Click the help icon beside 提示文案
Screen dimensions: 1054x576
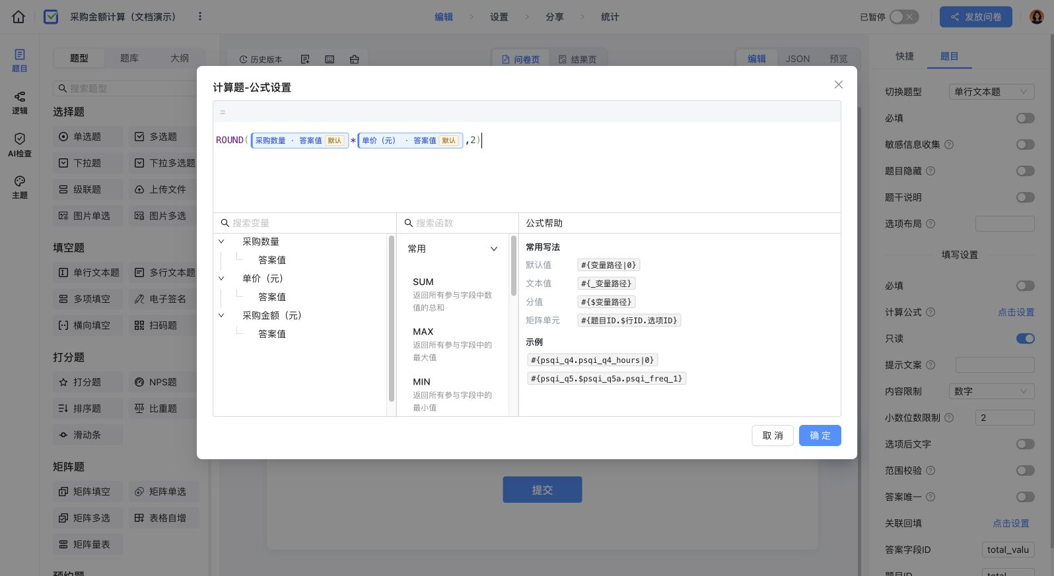point(931,365)
